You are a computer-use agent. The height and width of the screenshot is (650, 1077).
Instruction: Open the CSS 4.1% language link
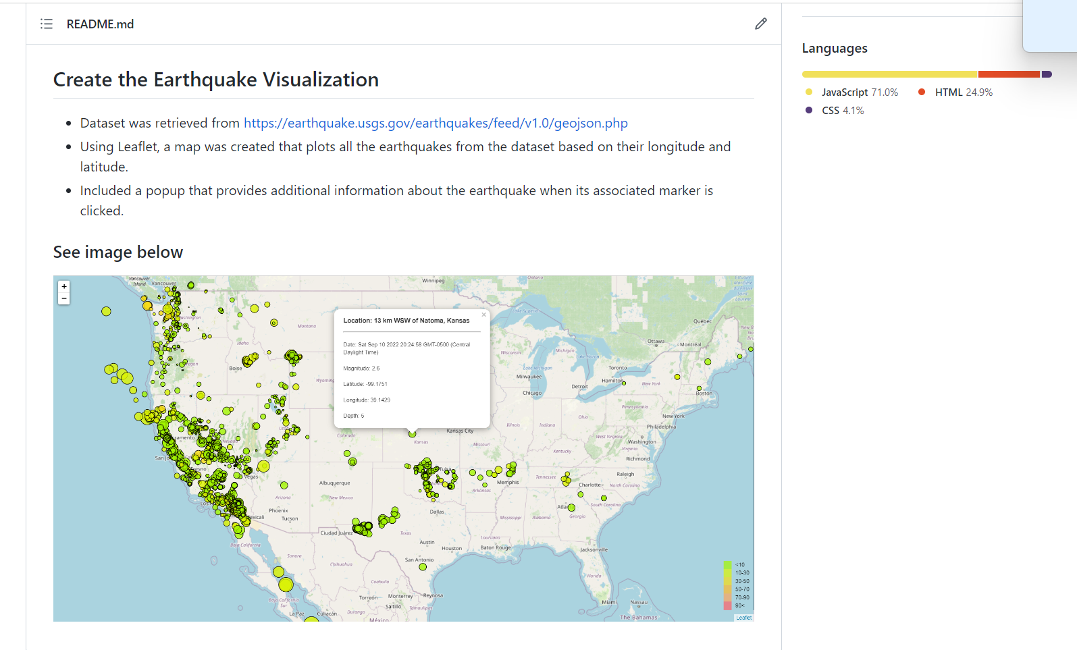(x=842, y=111)
